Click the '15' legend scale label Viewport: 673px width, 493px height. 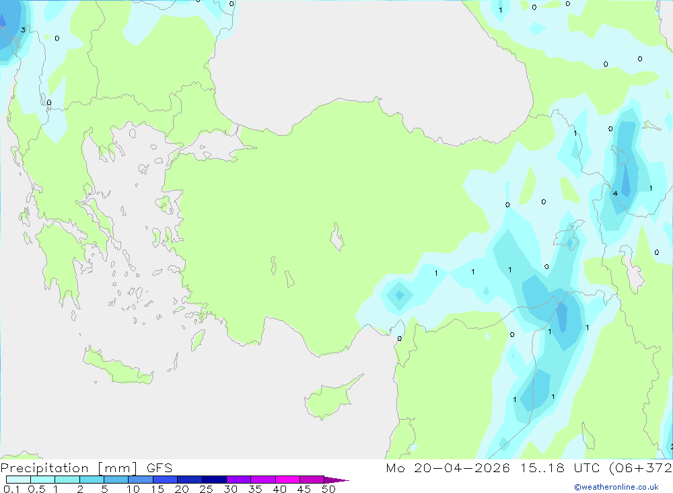pyautogui.click(x=157, y=489)
